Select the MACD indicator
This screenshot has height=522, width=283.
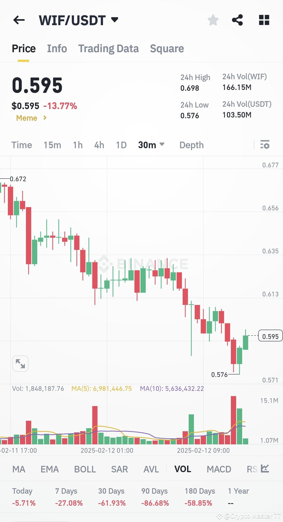point(219,469)
